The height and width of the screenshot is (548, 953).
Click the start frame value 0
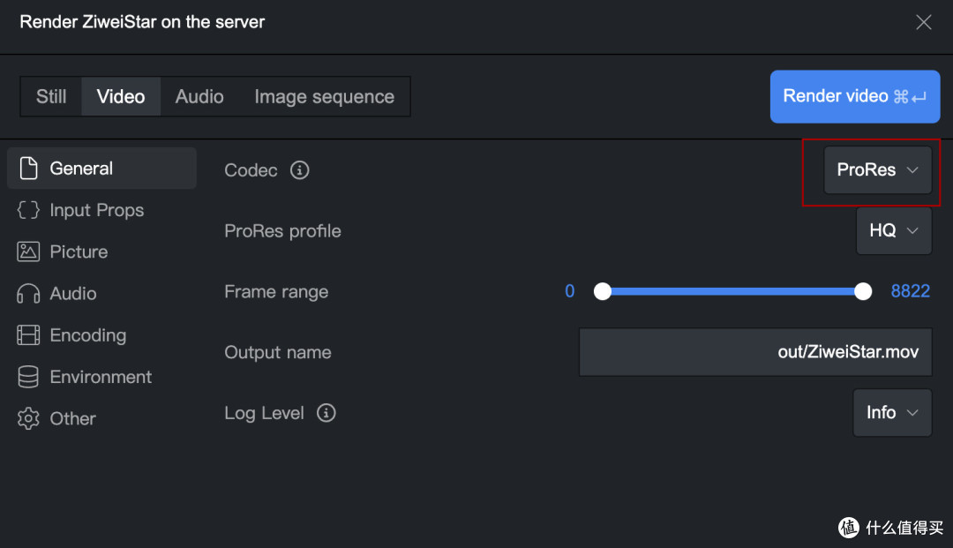pyautogui.click(x=569, y=291)
